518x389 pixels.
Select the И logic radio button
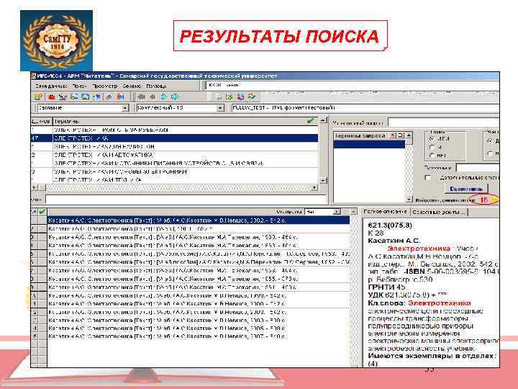432,147
